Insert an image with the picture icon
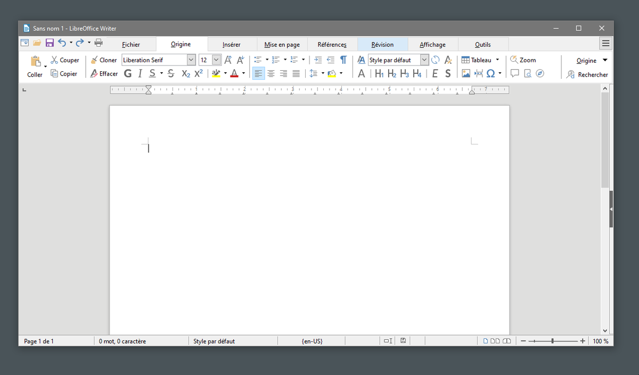Viewport: 639px width, 375px height. pyautogui.click(x=466, y=73)
